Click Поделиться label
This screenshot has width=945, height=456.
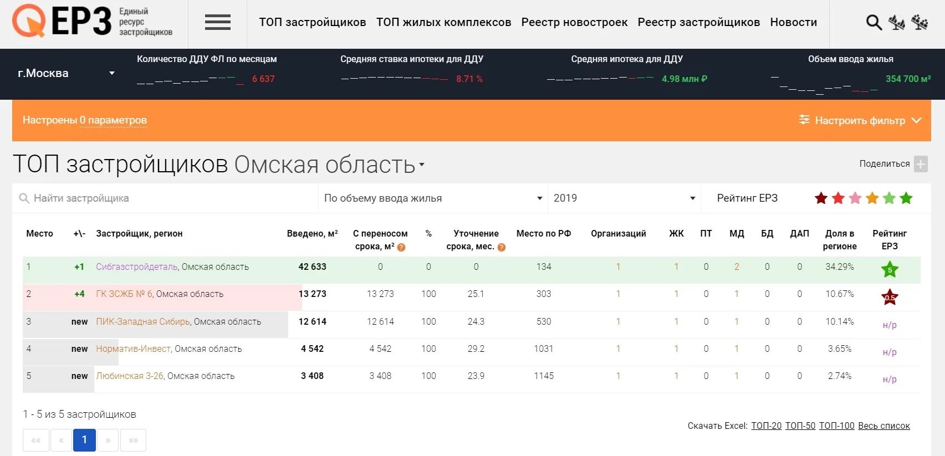pos(885,164)
